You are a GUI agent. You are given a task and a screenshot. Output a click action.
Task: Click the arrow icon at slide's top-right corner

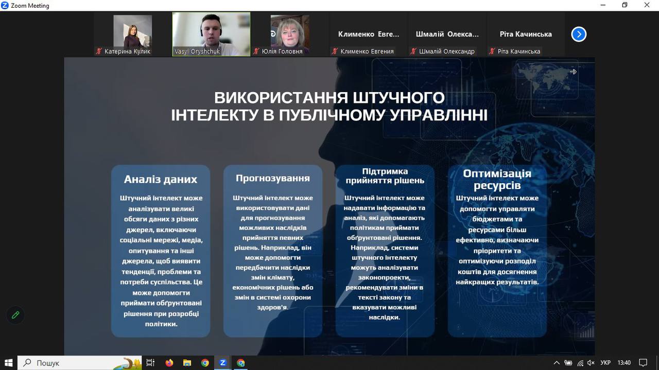click(x=573, y=72)
